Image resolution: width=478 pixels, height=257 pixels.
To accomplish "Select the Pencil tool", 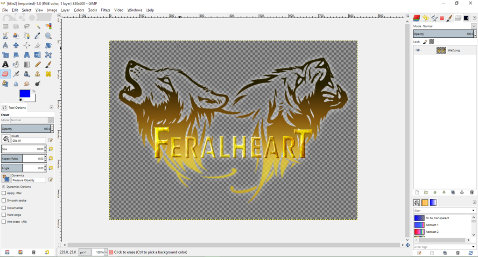I will coord(37,64).
